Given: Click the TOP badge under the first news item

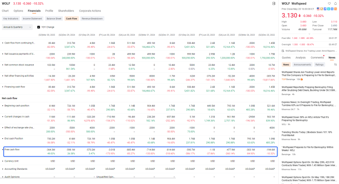Looking at the screenshot, I should click(284, 79).
